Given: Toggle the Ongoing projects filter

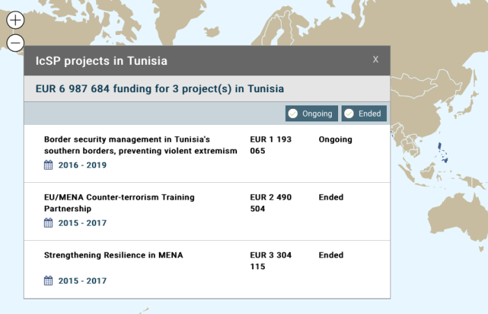Looking at the screenshot, I should [x=312, y=114].
